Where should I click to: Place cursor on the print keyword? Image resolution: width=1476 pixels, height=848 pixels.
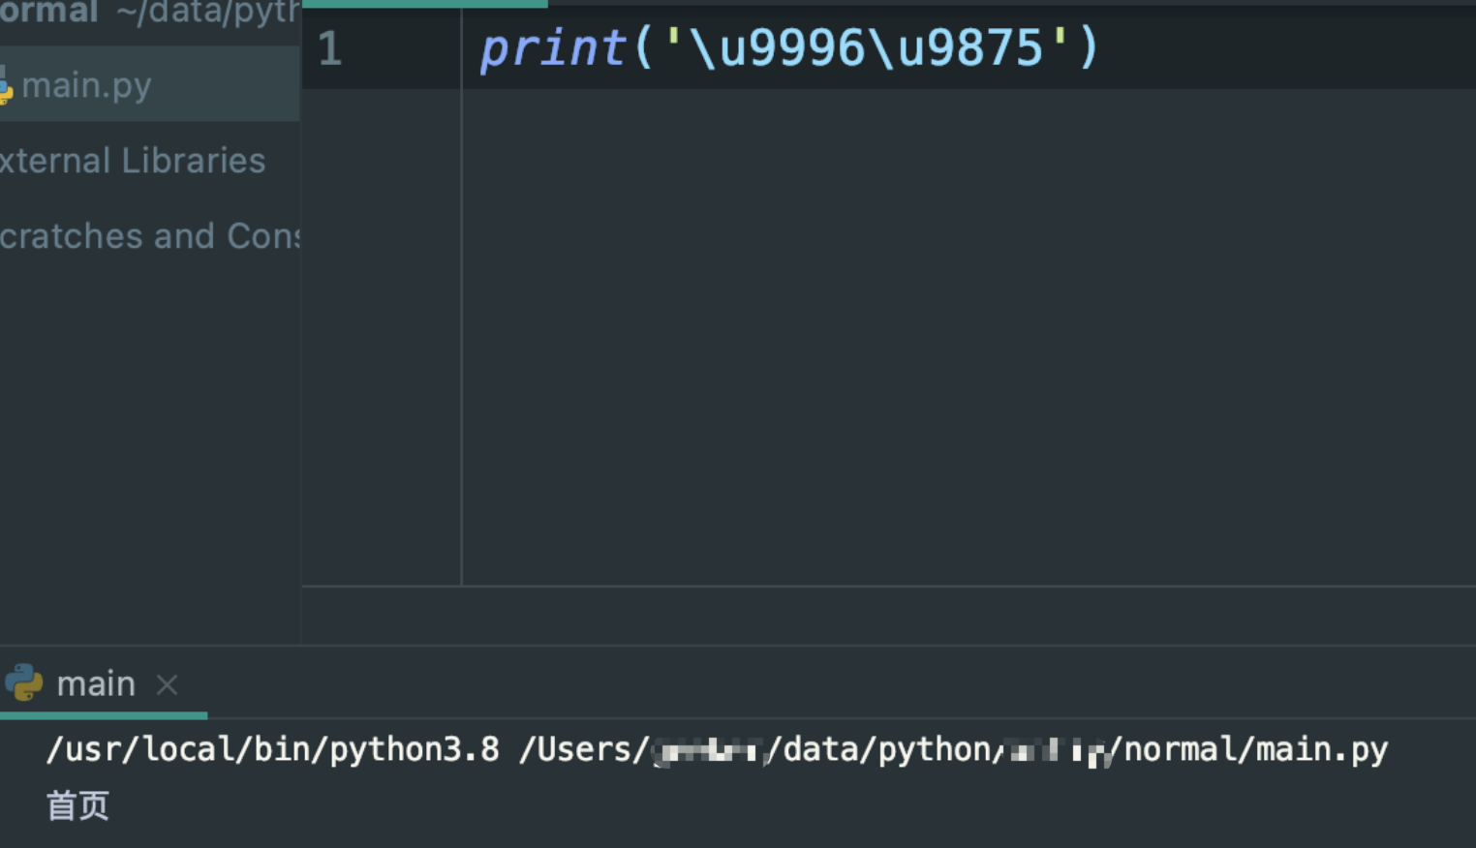[x=553, y=48]
